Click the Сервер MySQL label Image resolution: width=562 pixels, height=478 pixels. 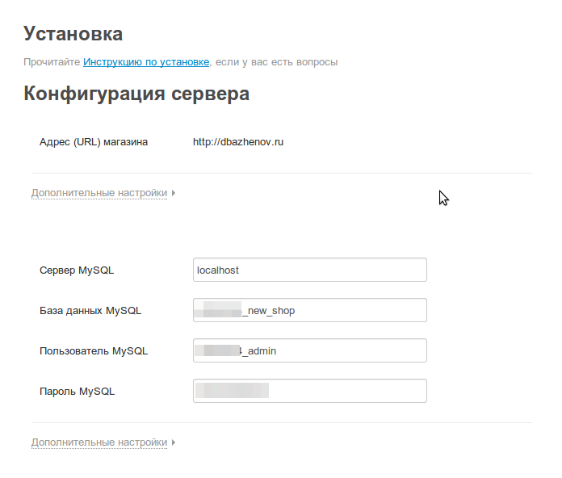[x=77, y=270]
